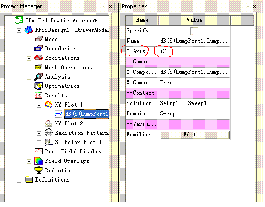Close the Properties panel

tap(255, 6)
